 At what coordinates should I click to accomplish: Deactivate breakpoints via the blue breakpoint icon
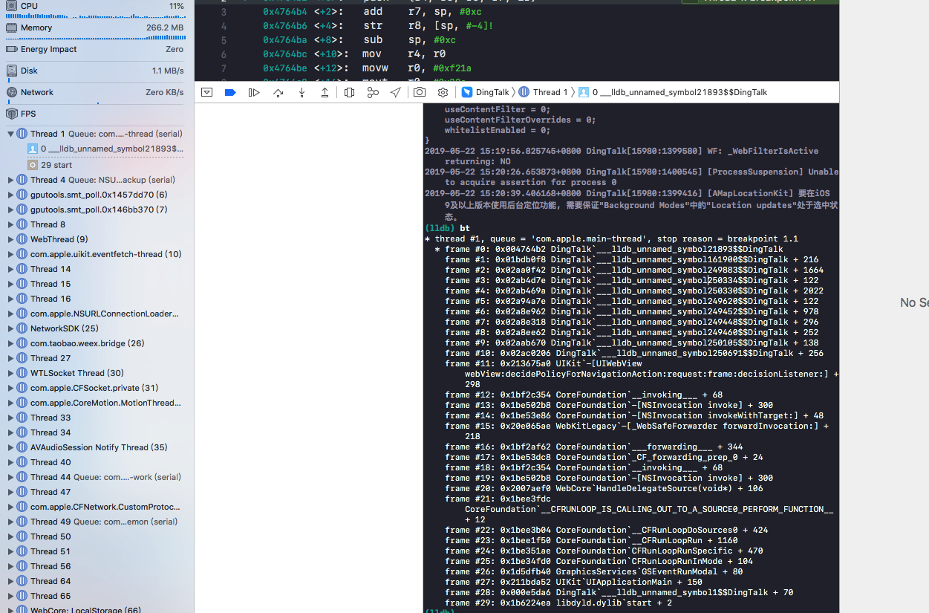click(230, 92)
